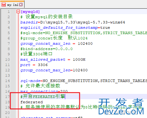This screenshot has width=147, height=118.
Task: Click explicit_defaults_for_timestamp=true line
Action: 65,28
